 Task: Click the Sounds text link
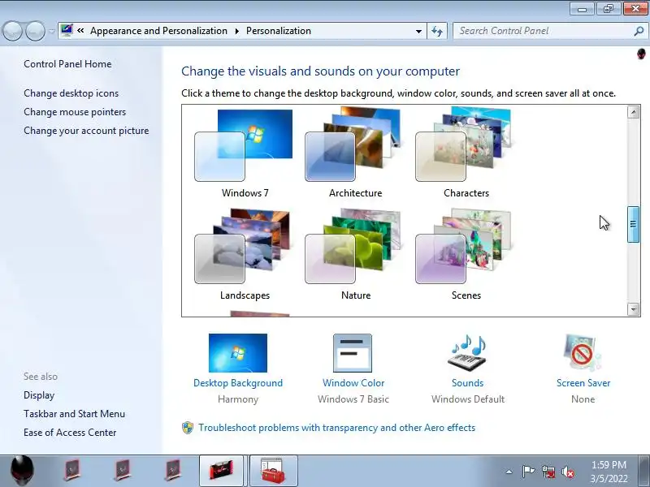pyautogui.click(x=467, y=383)
